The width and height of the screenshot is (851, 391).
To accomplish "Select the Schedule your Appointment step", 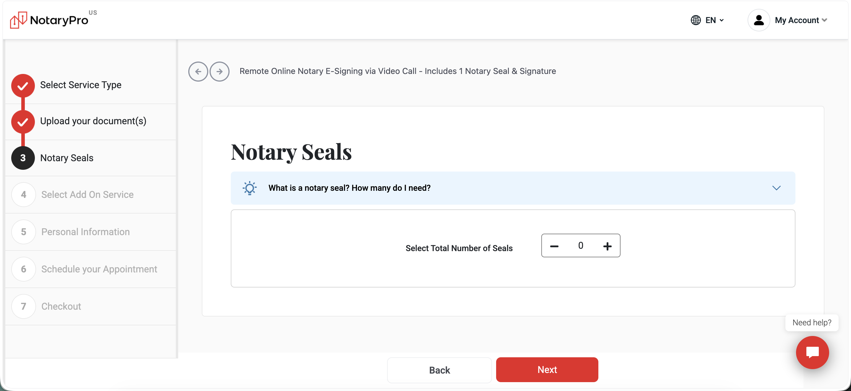I will coord(99,269).
